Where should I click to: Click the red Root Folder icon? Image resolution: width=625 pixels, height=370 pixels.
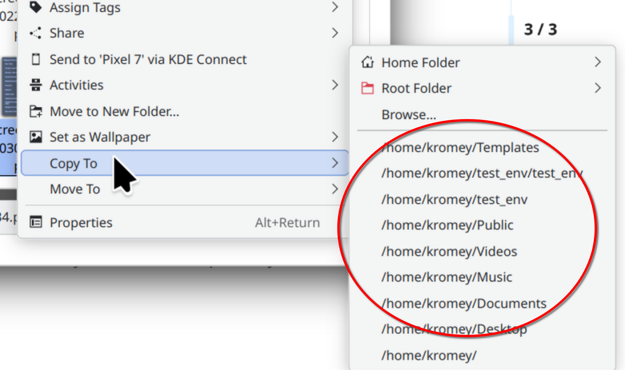point(367,88)
